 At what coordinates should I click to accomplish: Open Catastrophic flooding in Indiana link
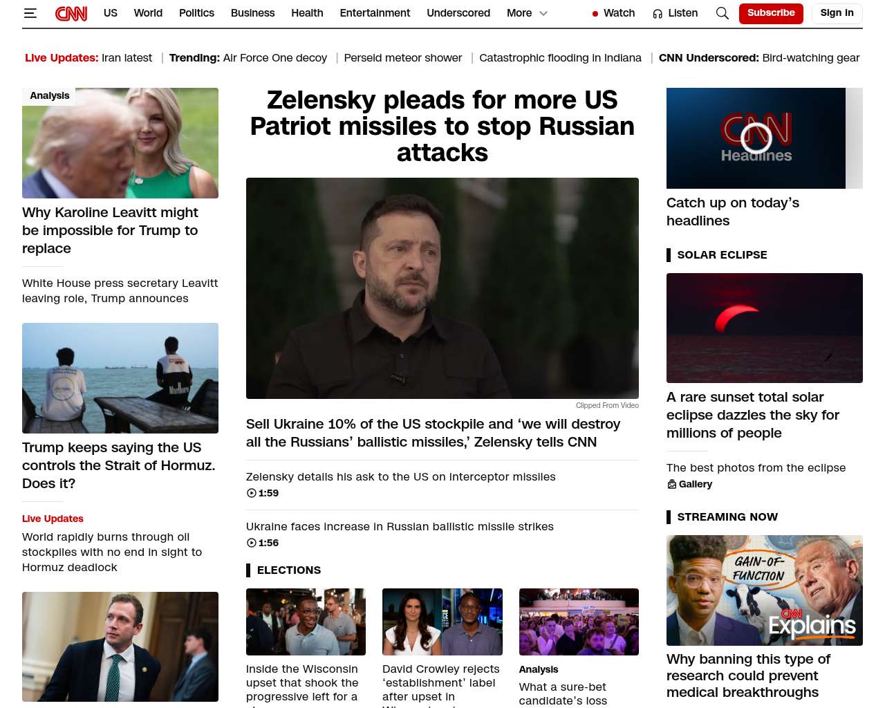click(560, 58)
